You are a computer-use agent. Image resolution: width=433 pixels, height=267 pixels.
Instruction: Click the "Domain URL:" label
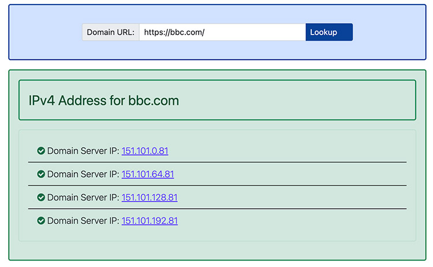(110, 32)
